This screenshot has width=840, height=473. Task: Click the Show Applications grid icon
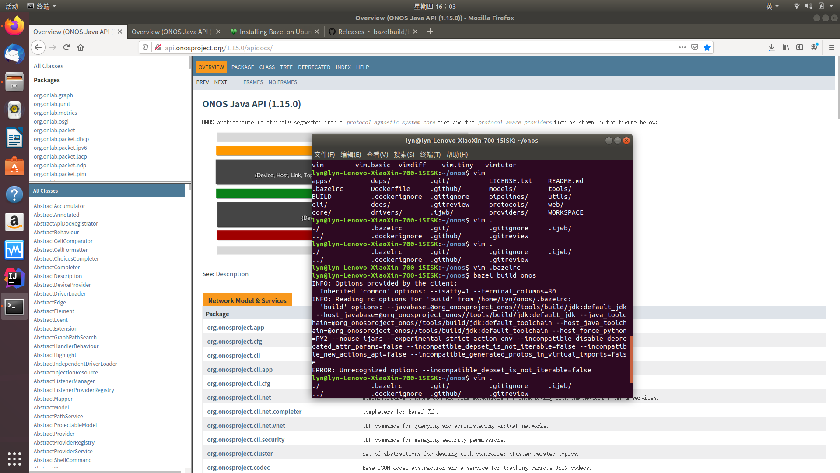click(x=14, y=459)
